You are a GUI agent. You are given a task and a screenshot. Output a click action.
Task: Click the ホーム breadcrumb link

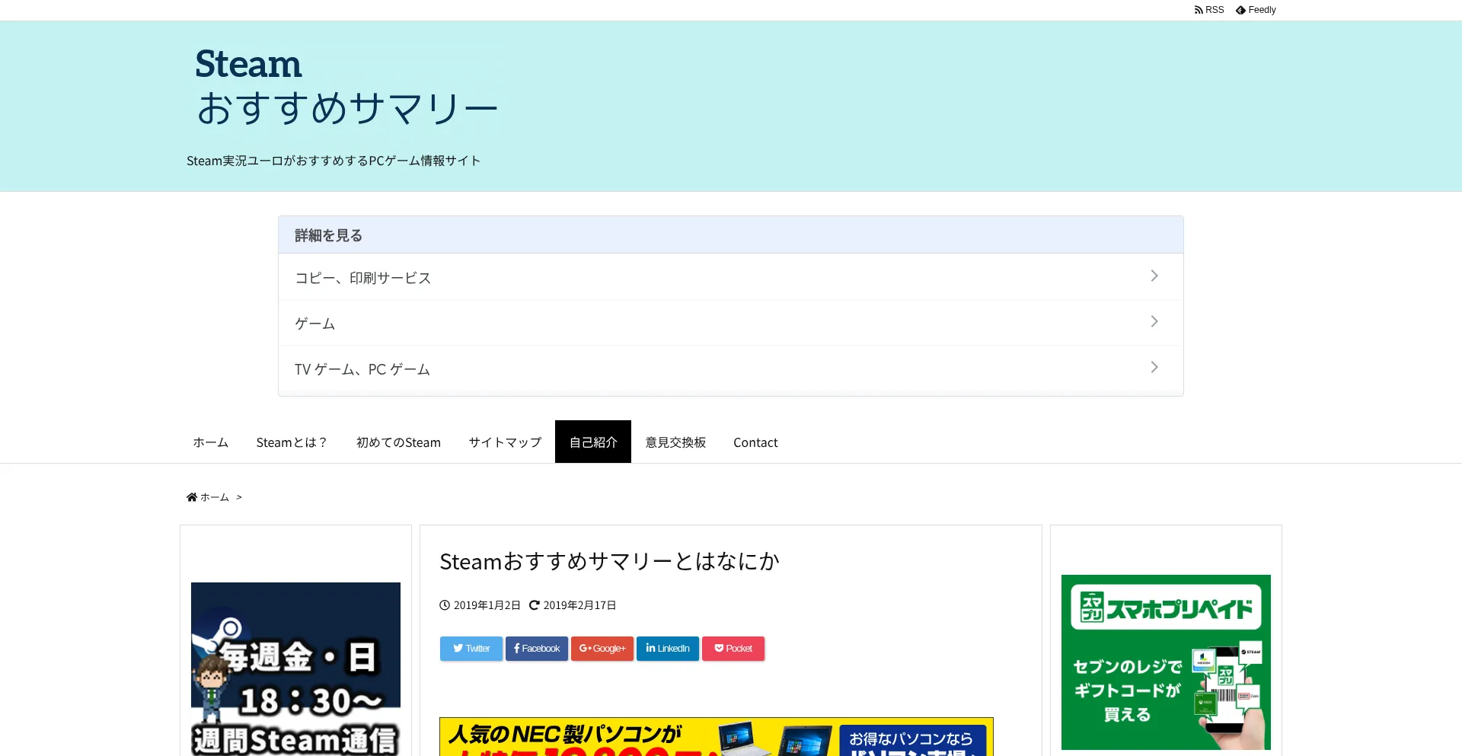[x=215, y=497]
